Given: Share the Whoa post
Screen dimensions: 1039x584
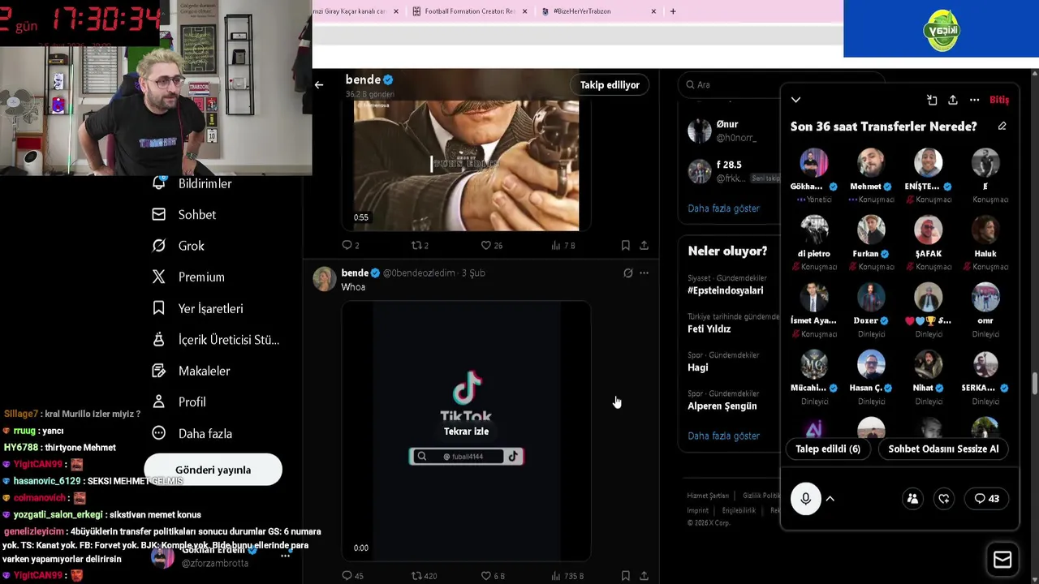Looking at the screenshot, I should (x=644, y=575).
